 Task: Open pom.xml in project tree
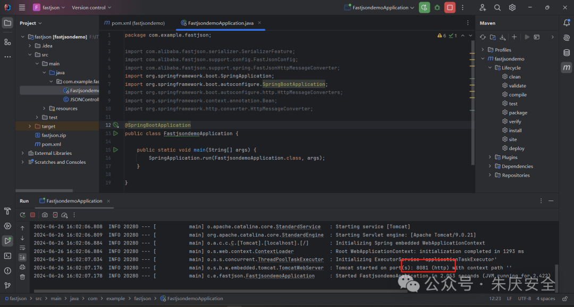coord(48,144)
